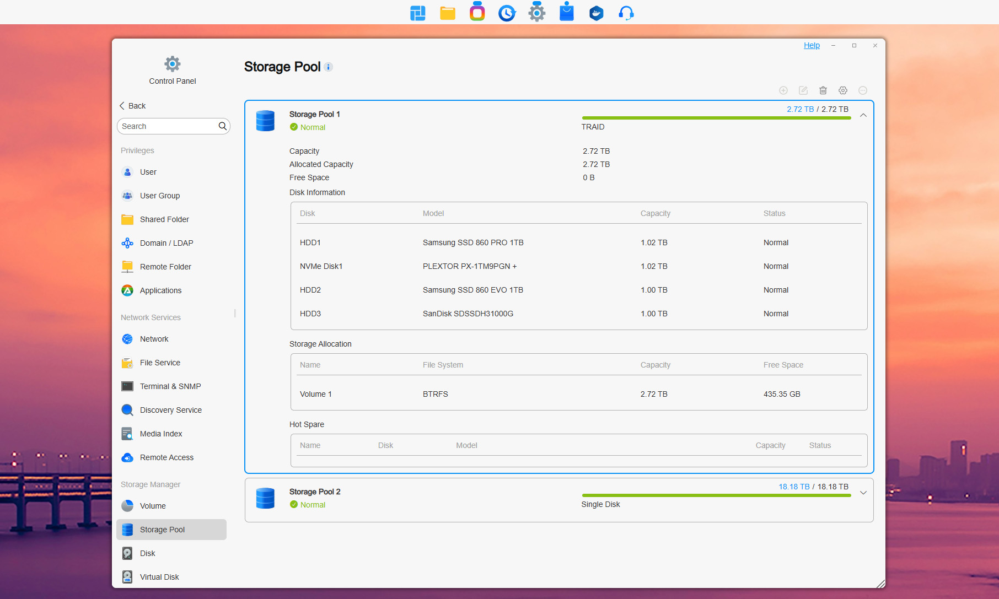Launch the backup clock icon in dock
999x599 pixels.
(507, 13)
